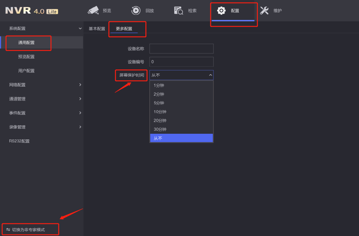359x236 pixels.
Task: Open the 维护 wrench tools icon
Action: [264, 11]
